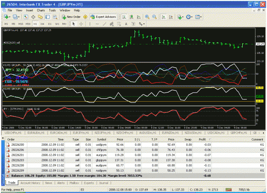
Task: Sort orders by the Symbol column header
Action: (x=102, y=140)
